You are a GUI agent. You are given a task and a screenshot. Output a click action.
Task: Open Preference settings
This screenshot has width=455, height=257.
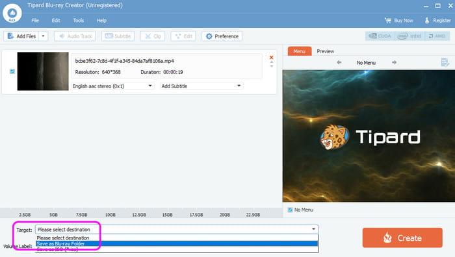pos(222,36)
